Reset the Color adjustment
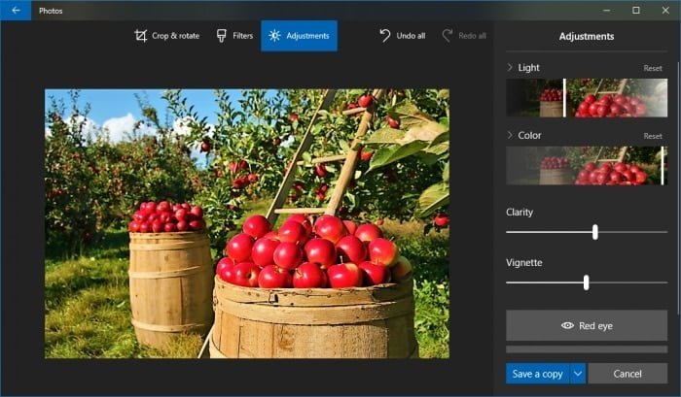This screenshot has height=397, width=681. click(x=653, y=136)
